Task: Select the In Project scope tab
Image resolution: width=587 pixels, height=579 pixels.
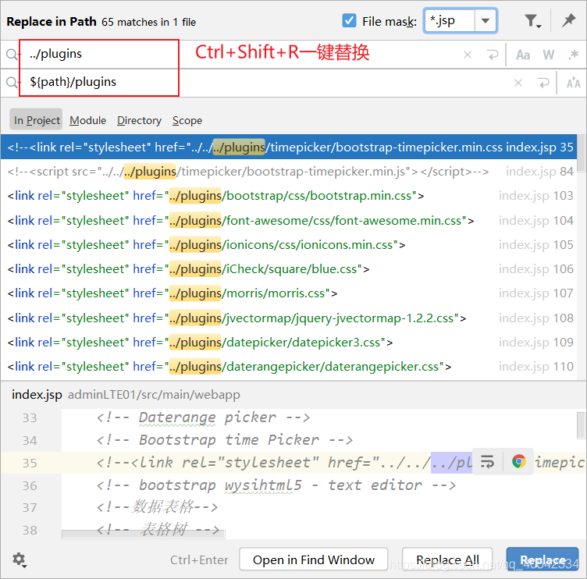Action: [x=36, y=120]
